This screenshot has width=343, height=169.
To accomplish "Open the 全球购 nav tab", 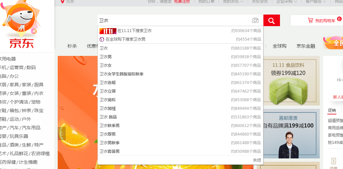I will [x=279, y=46].
